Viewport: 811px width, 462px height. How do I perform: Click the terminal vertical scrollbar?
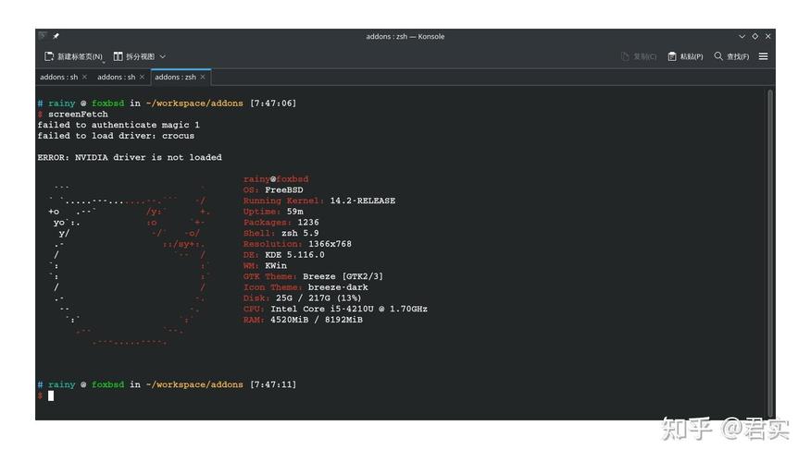click(x=770, y=252)
